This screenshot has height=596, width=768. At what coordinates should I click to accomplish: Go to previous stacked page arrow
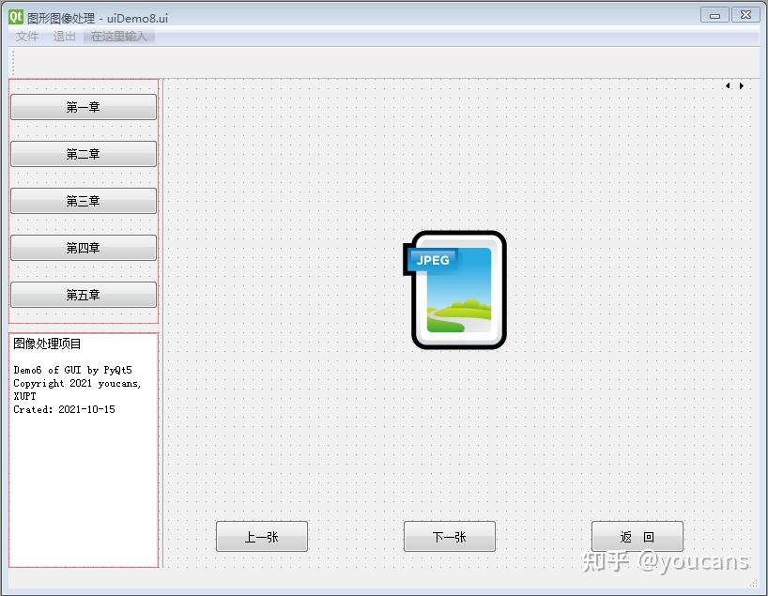pyautogui.click(x=728, y=85)
